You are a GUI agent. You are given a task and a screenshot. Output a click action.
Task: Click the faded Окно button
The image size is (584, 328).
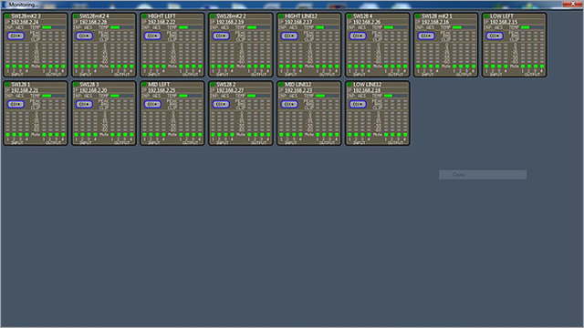483,175
